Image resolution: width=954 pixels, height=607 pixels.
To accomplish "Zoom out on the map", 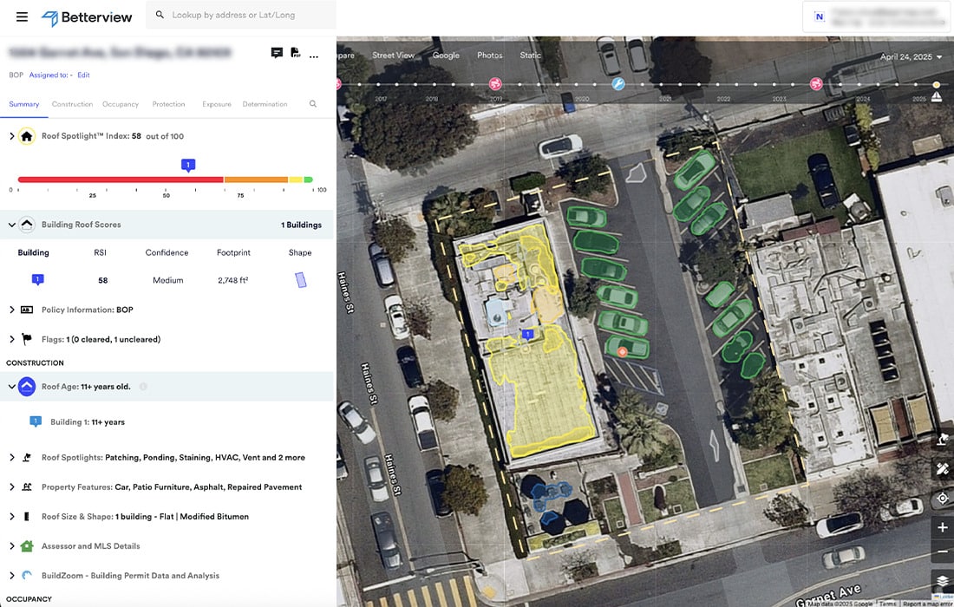I will coord(942,552).
